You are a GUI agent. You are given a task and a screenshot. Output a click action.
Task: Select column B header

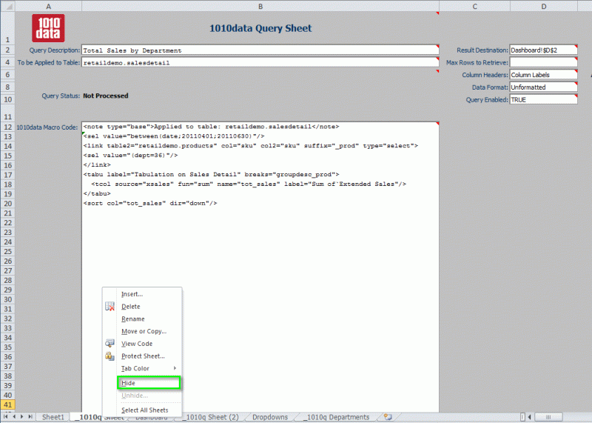[260, 6]
